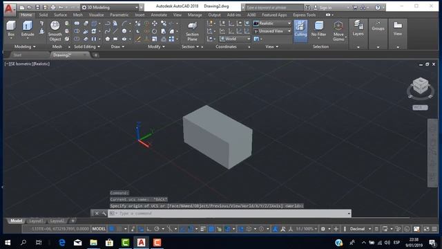This screenshot has width=442, height=249.
Task: Open the Section Plane tool
Action: pos(192,31)
